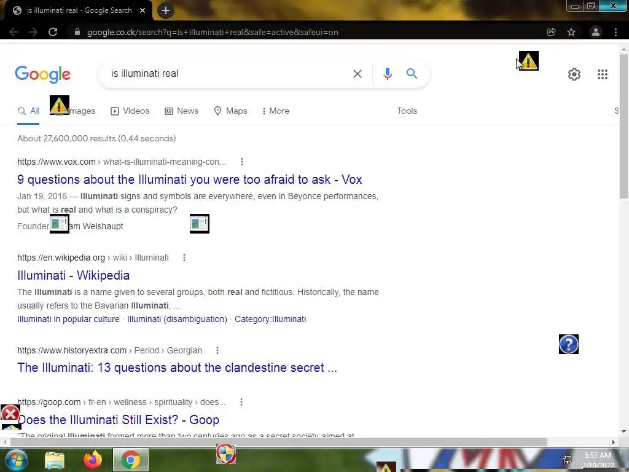The image size is (629, 472).
Task: Click network icon in system tray
Action: click(x=567, y=460)
